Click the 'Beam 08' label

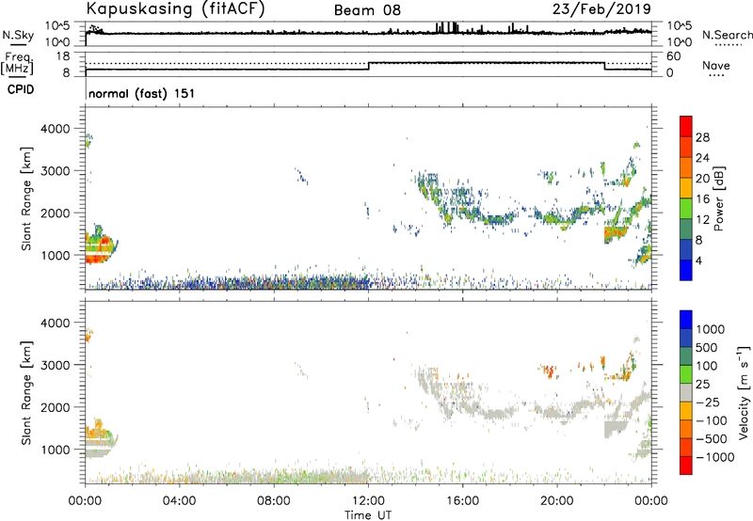click(x=367, y=10)
